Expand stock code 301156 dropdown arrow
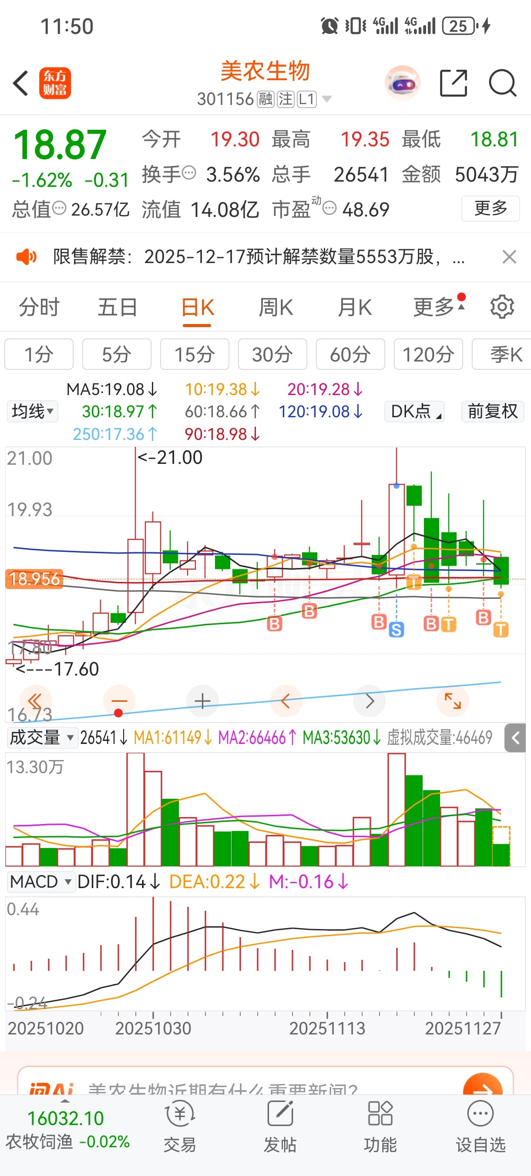Image resolution: width=531 pixels, height=1176 pixels. [326, 98]
